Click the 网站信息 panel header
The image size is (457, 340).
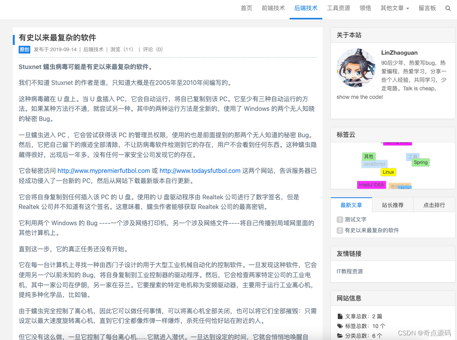click(x=393, y=298)
